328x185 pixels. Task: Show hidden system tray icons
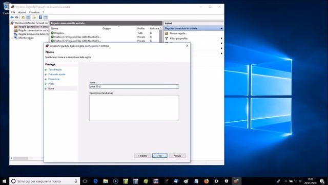tap(286, 181)
